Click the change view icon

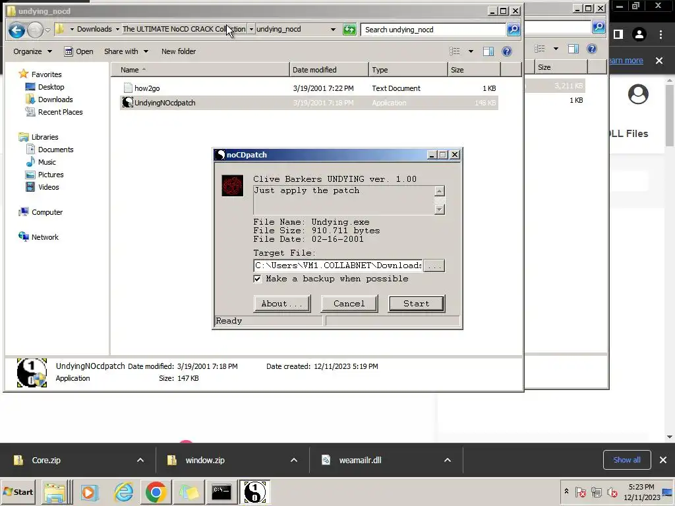455,51
